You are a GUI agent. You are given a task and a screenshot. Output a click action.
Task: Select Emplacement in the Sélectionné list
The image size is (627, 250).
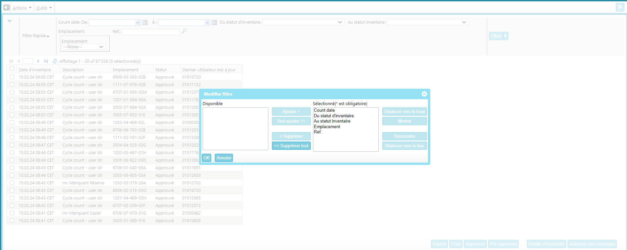point(327,127)
